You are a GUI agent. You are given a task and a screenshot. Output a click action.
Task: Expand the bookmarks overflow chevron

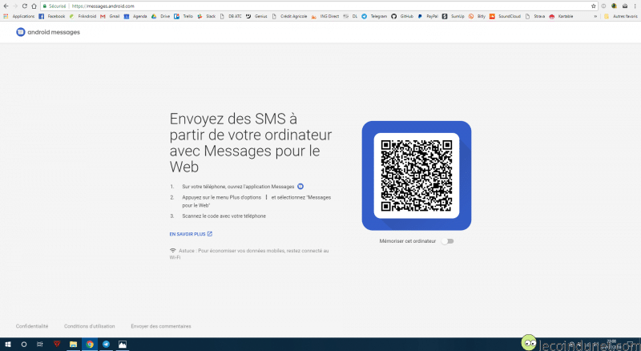pyautogui.click(x=595, y=16)
